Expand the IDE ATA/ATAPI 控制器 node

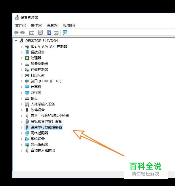coord(21,46)
